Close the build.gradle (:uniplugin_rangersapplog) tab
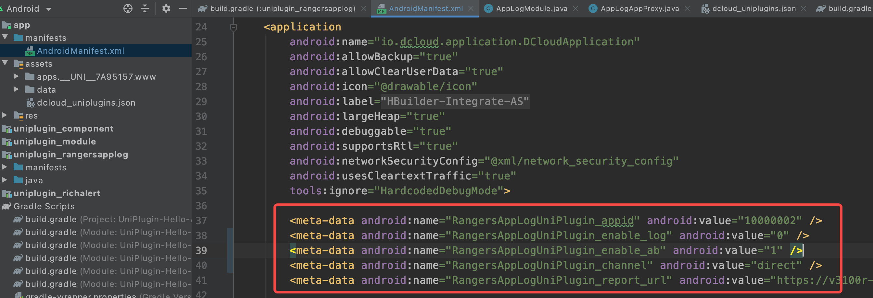The height and width of the screenshot is (298, 873). [364, 8]
